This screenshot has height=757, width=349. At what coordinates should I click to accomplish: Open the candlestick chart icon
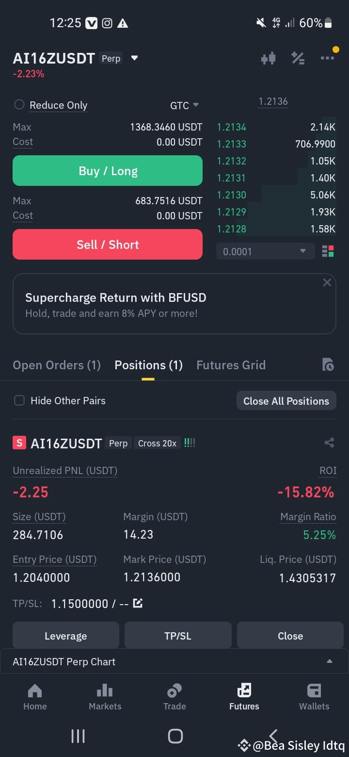tap(268, 59)
